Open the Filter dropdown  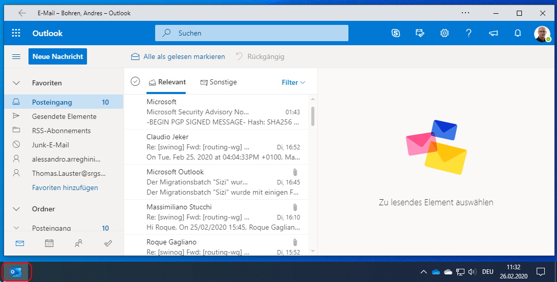pyautogui.click(x=294, y=82)
